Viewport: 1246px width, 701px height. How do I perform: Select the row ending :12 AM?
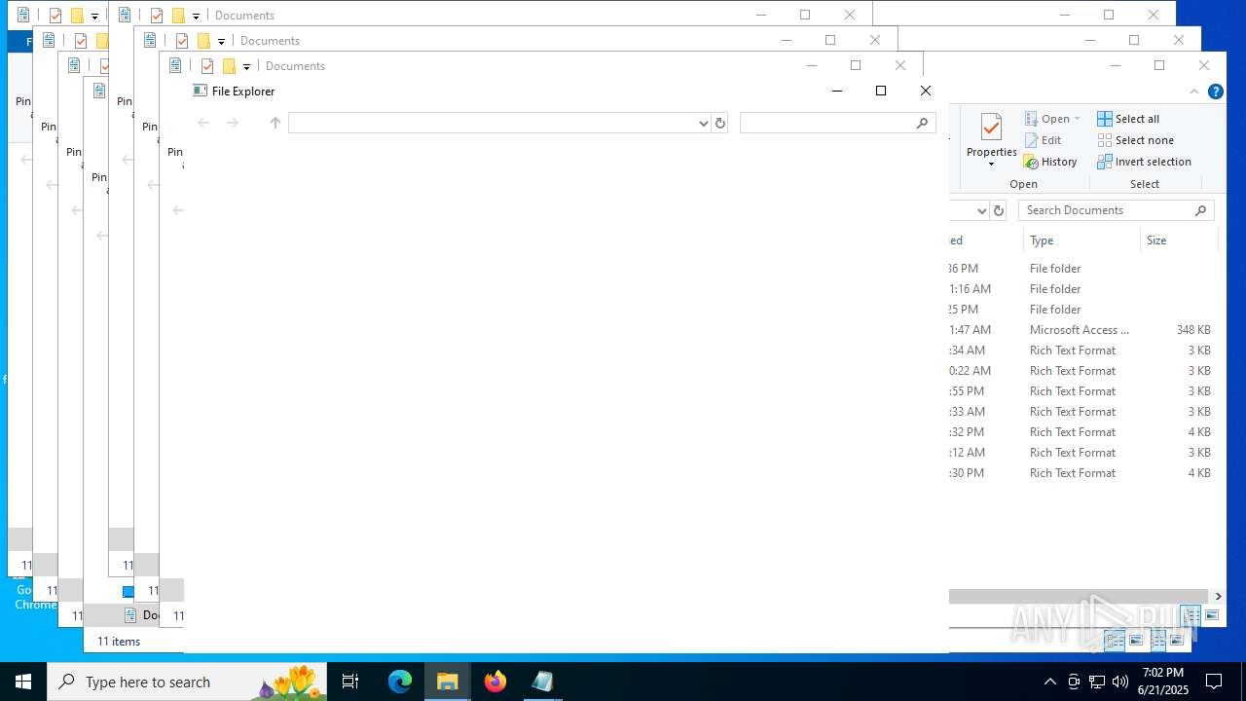1083,453
